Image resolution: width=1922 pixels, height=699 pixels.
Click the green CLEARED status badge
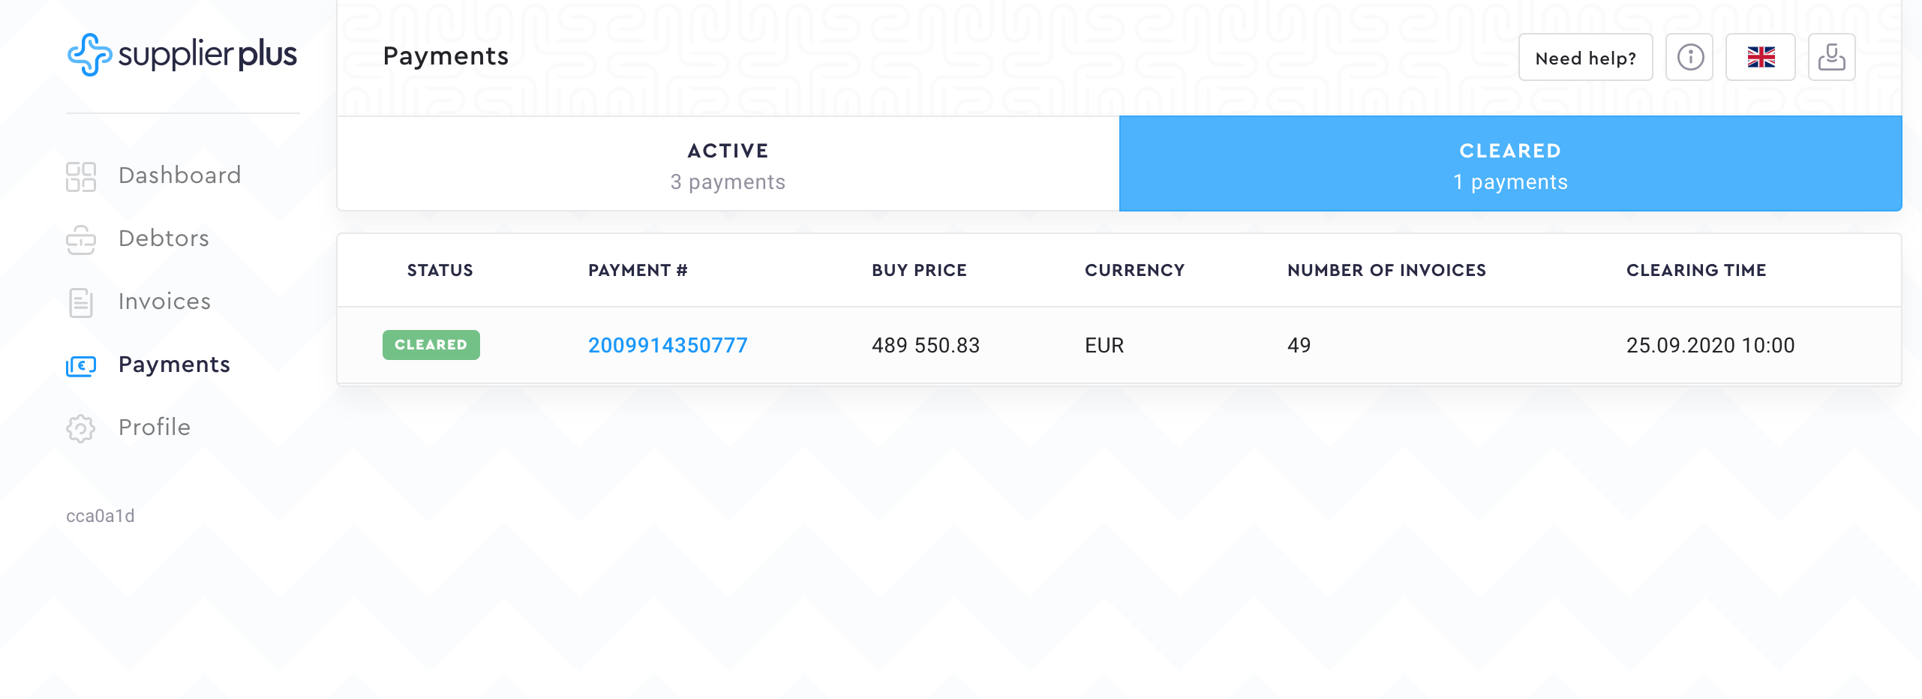(431, 345)
